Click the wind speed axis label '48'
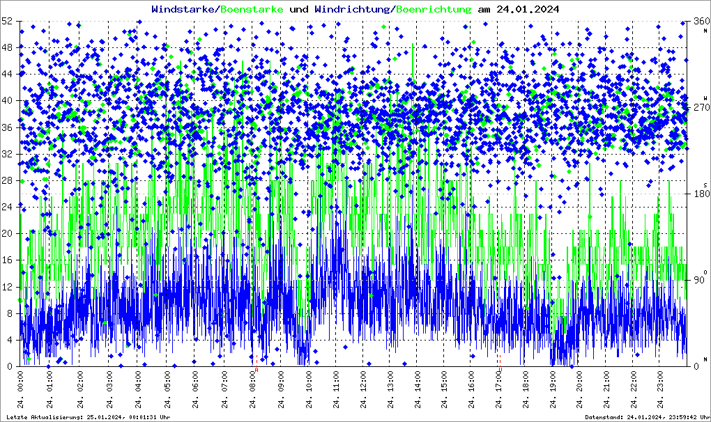 (7, 47)
